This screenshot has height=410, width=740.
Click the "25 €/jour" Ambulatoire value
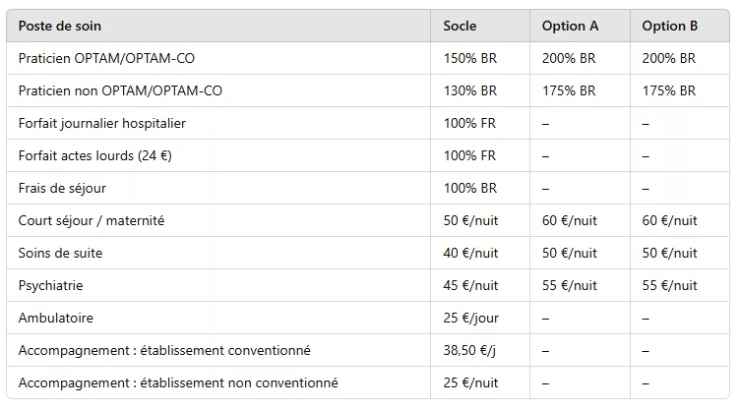coord(470,318)
